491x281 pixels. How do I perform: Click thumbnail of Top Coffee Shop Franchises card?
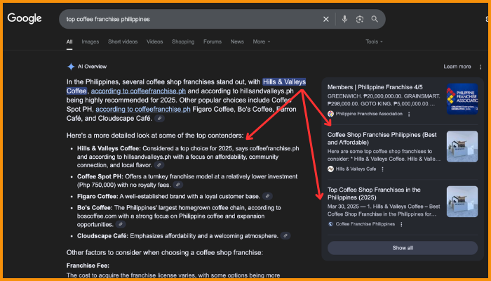coord(462,202)
